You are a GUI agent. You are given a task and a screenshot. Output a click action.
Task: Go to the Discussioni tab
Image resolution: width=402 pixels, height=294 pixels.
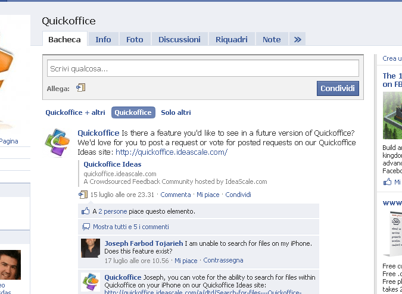[179, 39]
